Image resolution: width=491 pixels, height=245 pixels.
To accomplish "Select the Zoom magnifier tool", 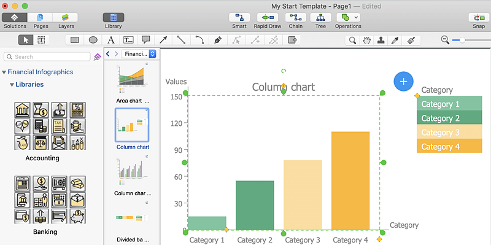I will tap(352, 40).
